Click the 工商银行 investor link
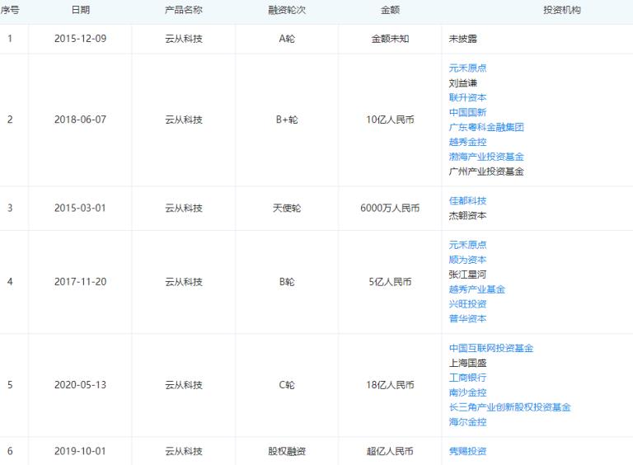Screen dimensions: 633x465 tap(467, 378)
